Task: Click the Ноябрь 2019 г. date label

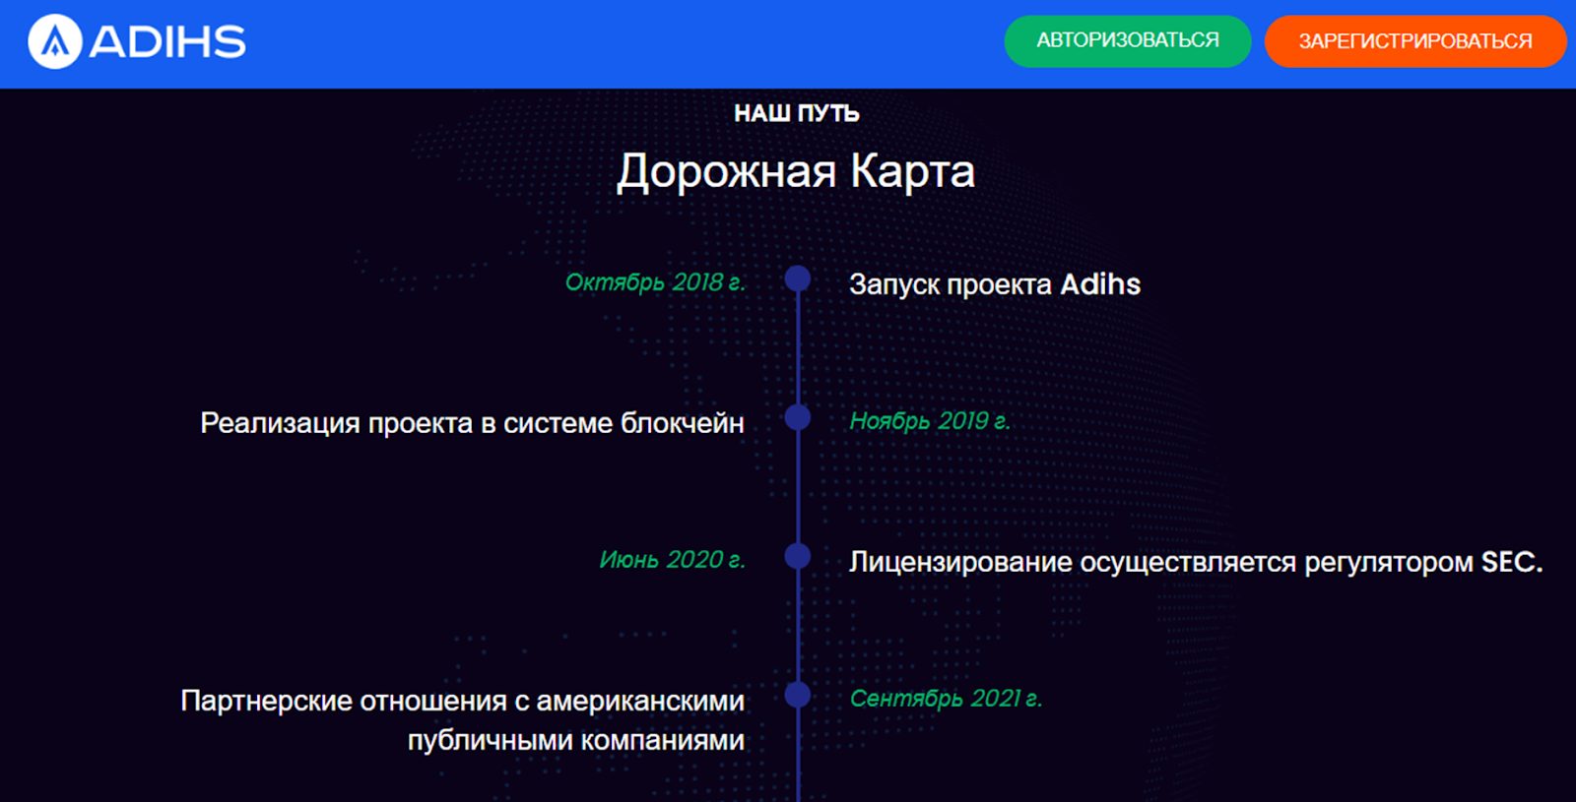Action: (930, 421)
